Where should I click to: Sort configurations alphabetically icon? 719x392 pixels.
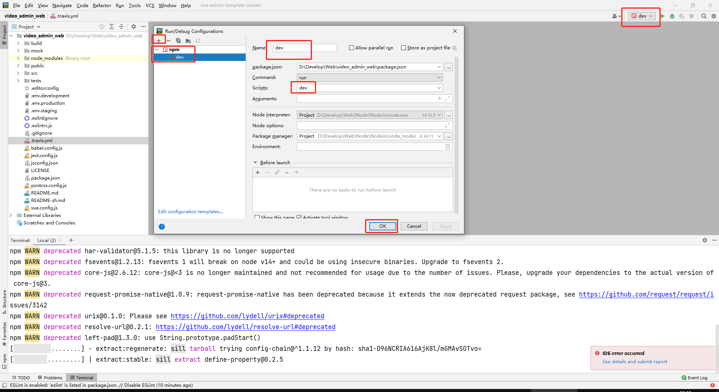[x=198, y=41]
